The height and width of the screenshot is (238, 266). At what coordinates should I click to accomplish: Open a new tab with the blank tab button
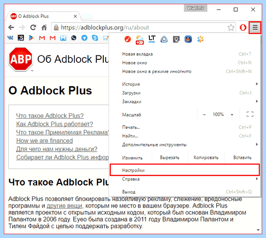point(87,16)
